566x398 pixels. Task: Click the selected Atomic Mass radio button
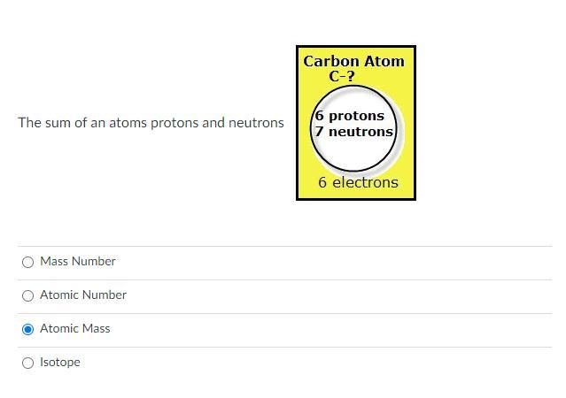[x=27, y=329]
